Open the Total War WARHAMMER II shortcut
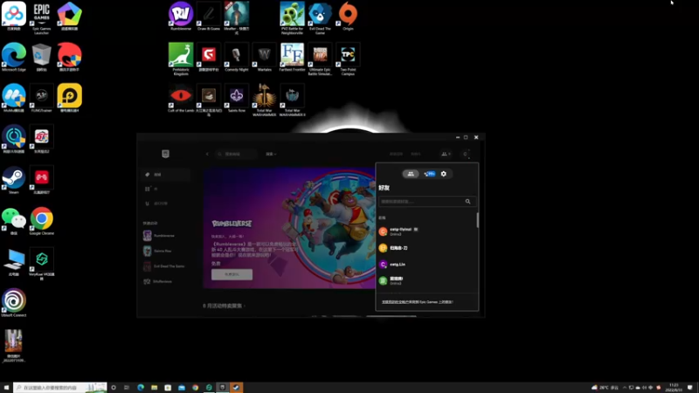This screenshot has width=699, height=393. [292, 100]
